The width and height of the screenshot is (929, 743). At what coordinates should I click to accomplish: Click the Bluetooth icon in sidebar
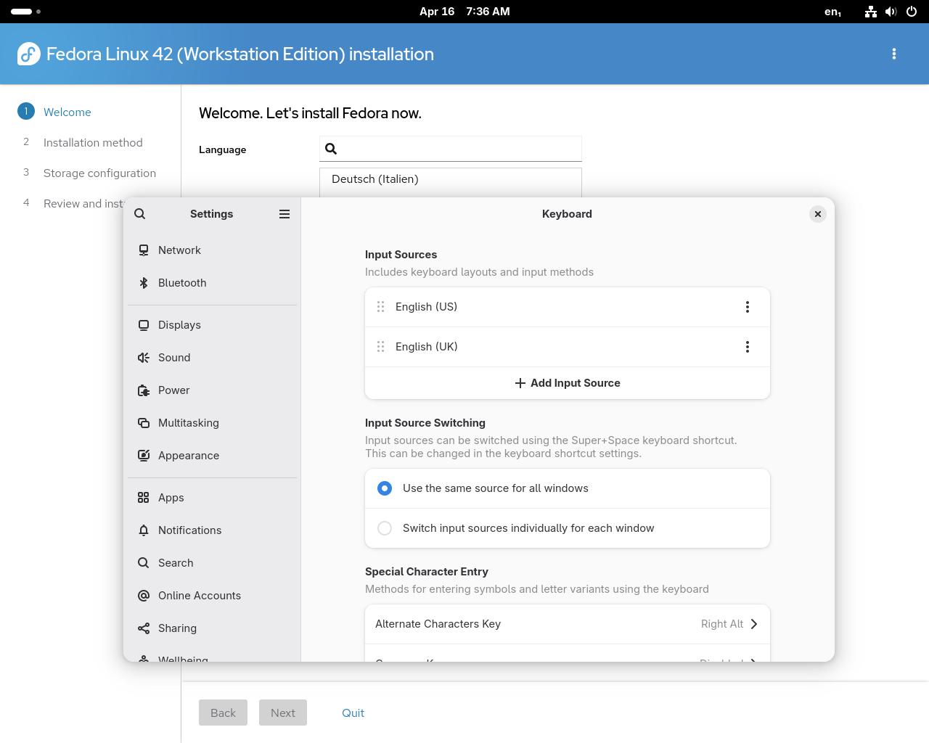click(144, 283)
